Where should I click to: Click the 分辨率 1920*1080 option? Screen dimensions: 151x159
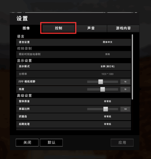point(107,74)
